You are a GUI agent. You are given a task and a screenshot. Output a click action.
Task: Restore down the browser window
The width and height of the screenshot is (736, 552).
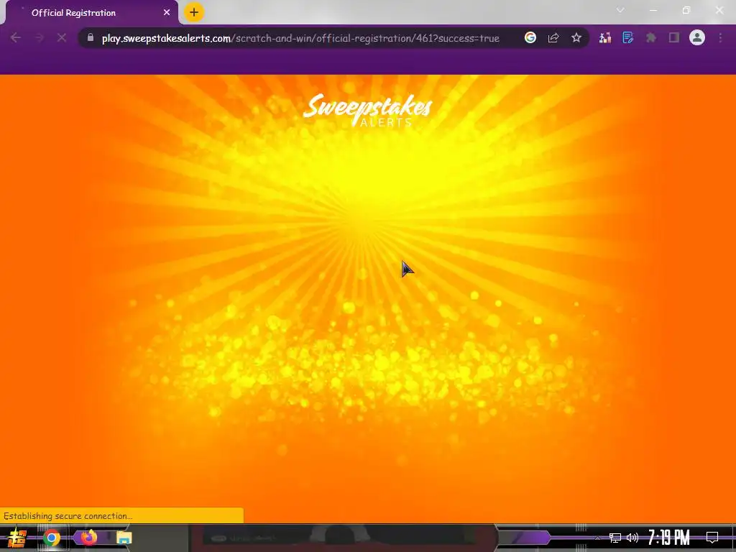pos(686,10)
